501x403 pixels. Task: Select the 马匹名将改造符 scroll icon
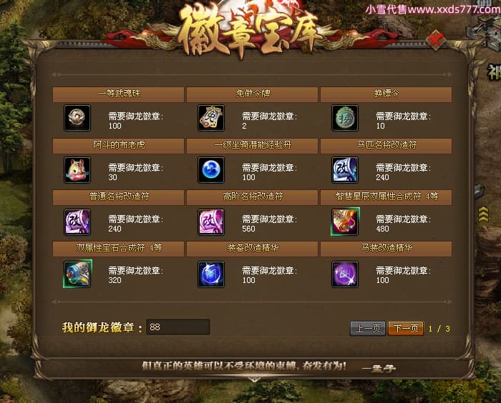[345, 170]
